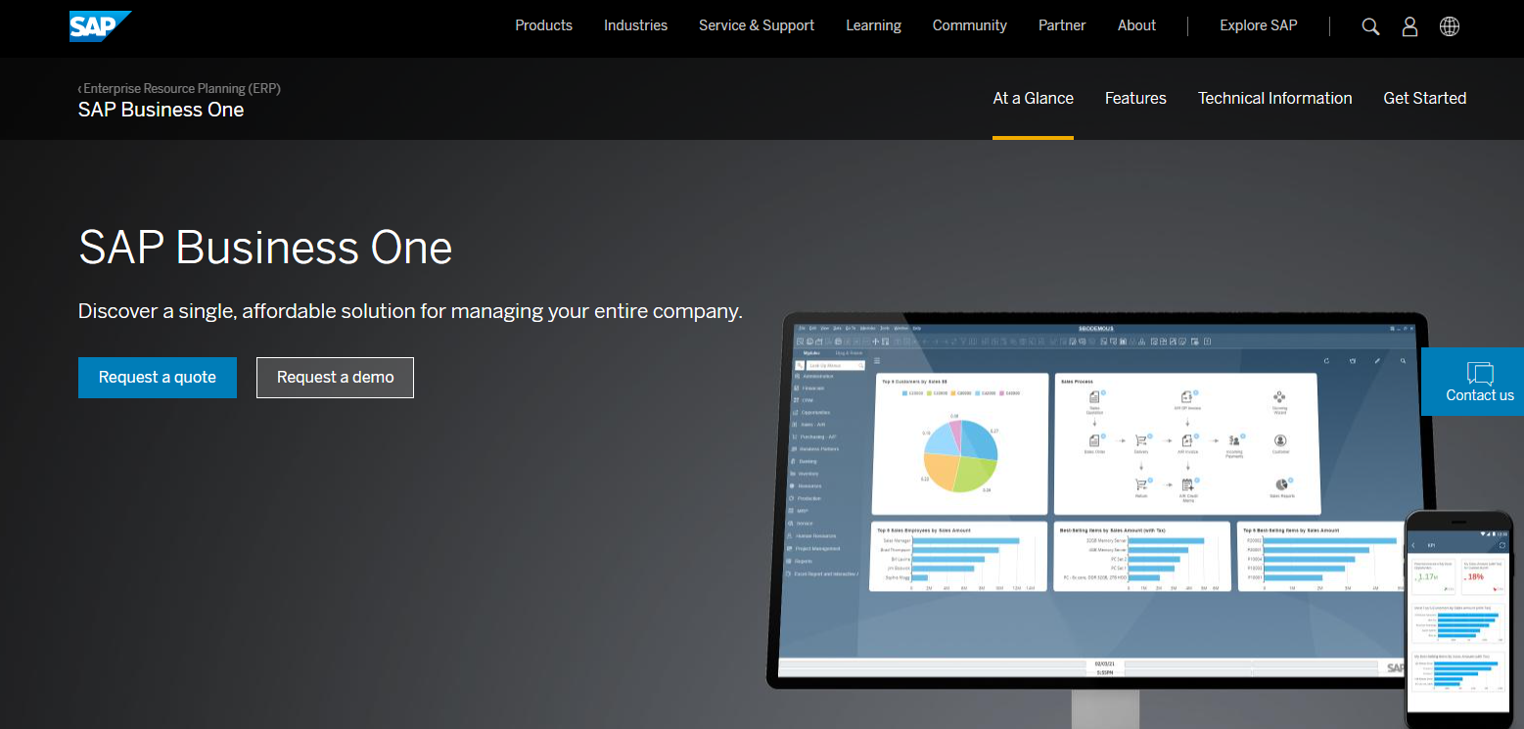Click the Sales Process diagram in the monitor image
The image size is (1524, 729).
(x=1186, y=444)
